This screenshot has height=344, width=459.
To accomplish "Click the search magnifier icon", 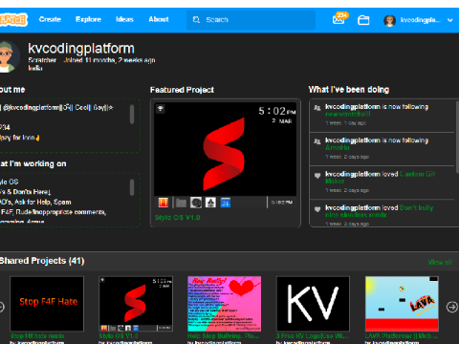I will pyautogui.click(x=196, y=20).
